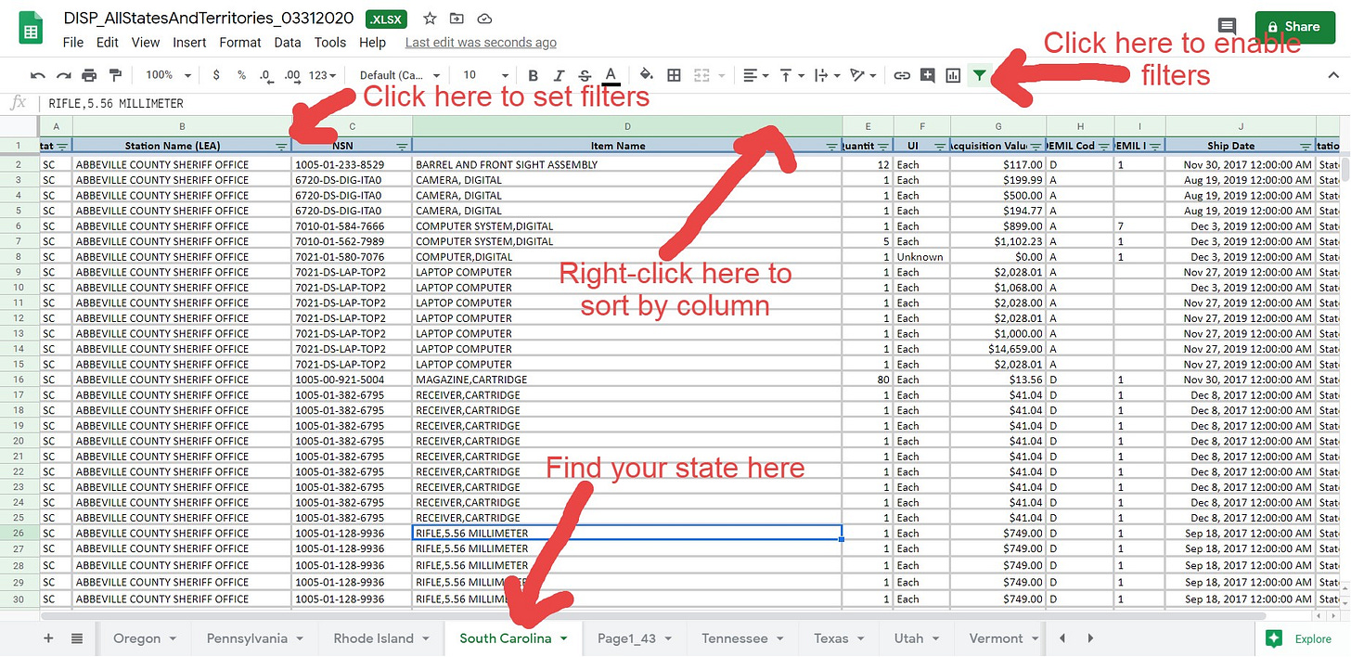The height and width of the screenshot is (657, 1351).
Task: Format selection as percent
Action: pyautogui.click(x=241, y=75)
